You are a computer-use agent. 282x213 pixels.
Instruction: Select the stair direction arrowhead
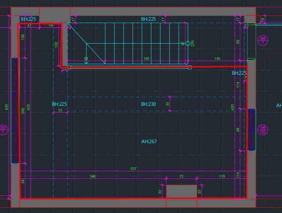(x=86, y=62)
